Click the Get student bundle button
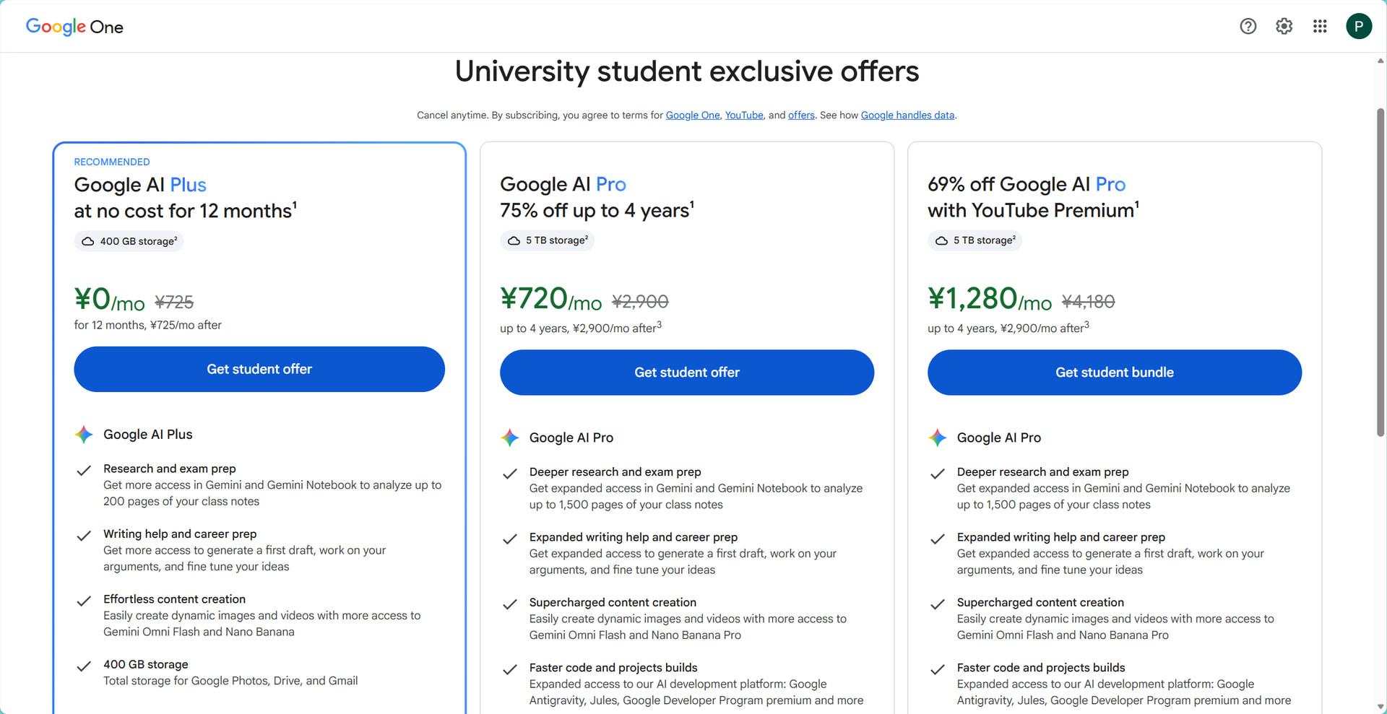The width and height of the screenshot is (1387, 714). [1115, 373]
